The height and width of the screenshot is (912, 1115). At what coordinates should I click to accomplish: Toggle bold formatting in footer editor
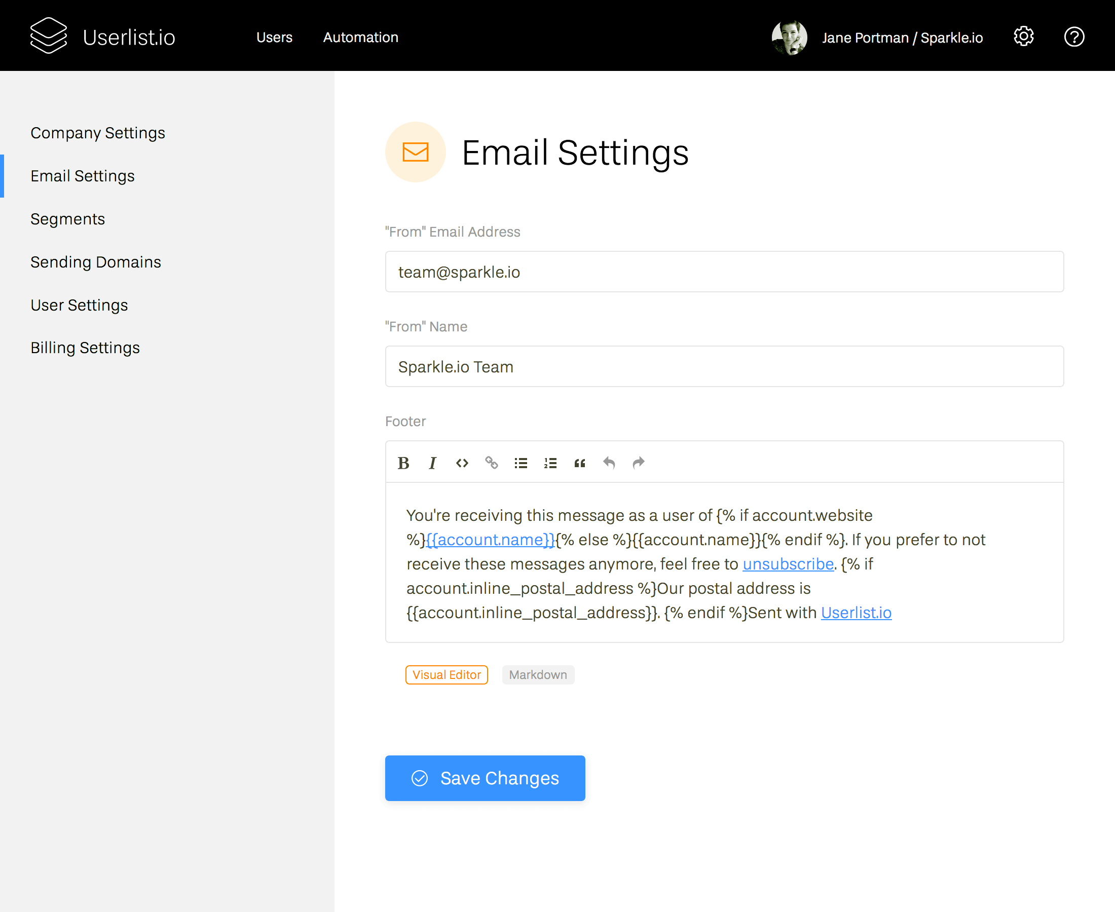(x=403, y=463)
